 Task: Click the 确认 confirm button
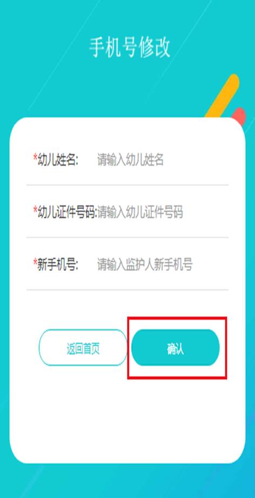tap(176, 347)
